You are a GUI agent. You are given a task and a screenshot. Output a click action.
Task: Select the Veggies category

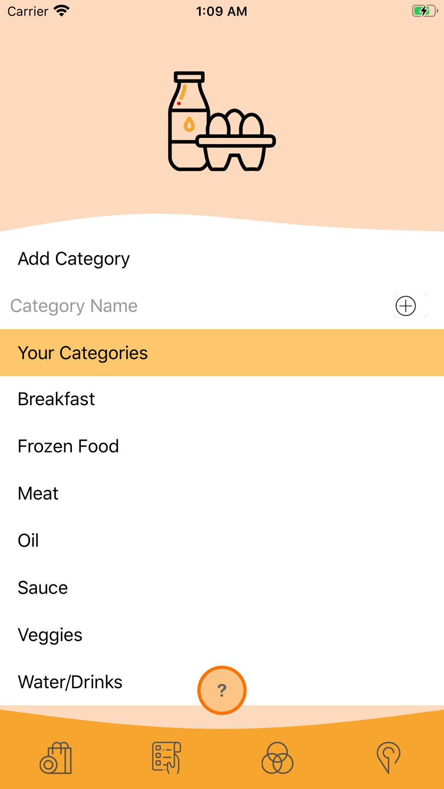[x=222, y=635]
